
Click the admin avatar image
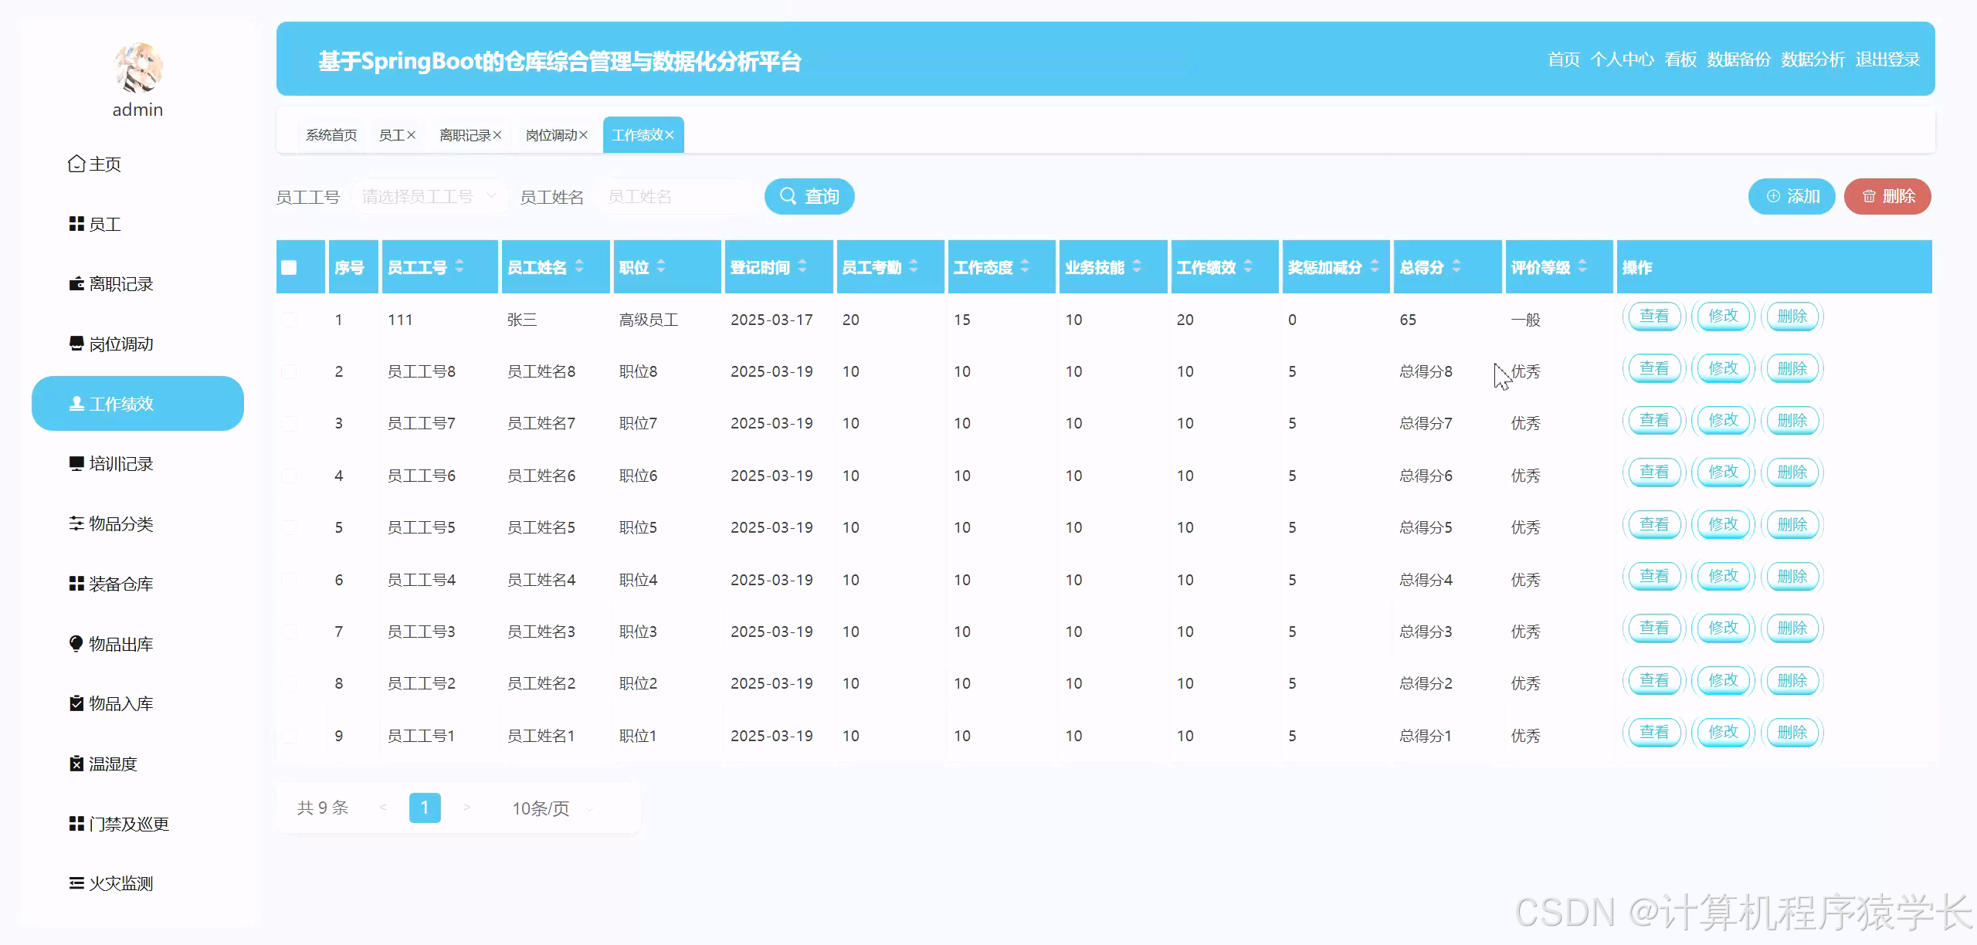coord(137,68)
